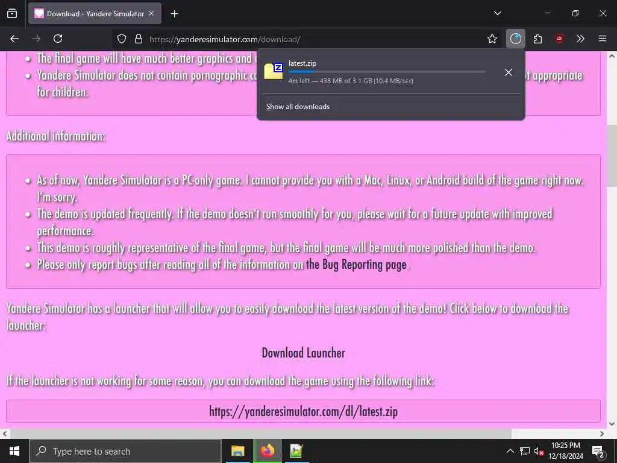Click the Type here to search box
The width and height of the screenshot is (617, 463).
coord(125,451)
